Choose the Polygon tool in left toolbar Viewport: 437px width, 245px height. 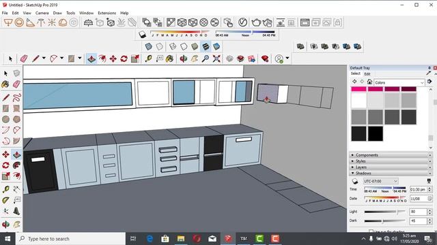pyautogui.click(x=16, y=120)
